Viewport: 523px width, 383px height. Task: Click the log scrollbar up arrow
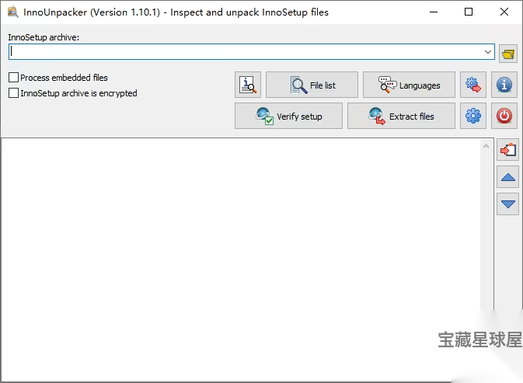pyautogui.click(x=486, y=146)
